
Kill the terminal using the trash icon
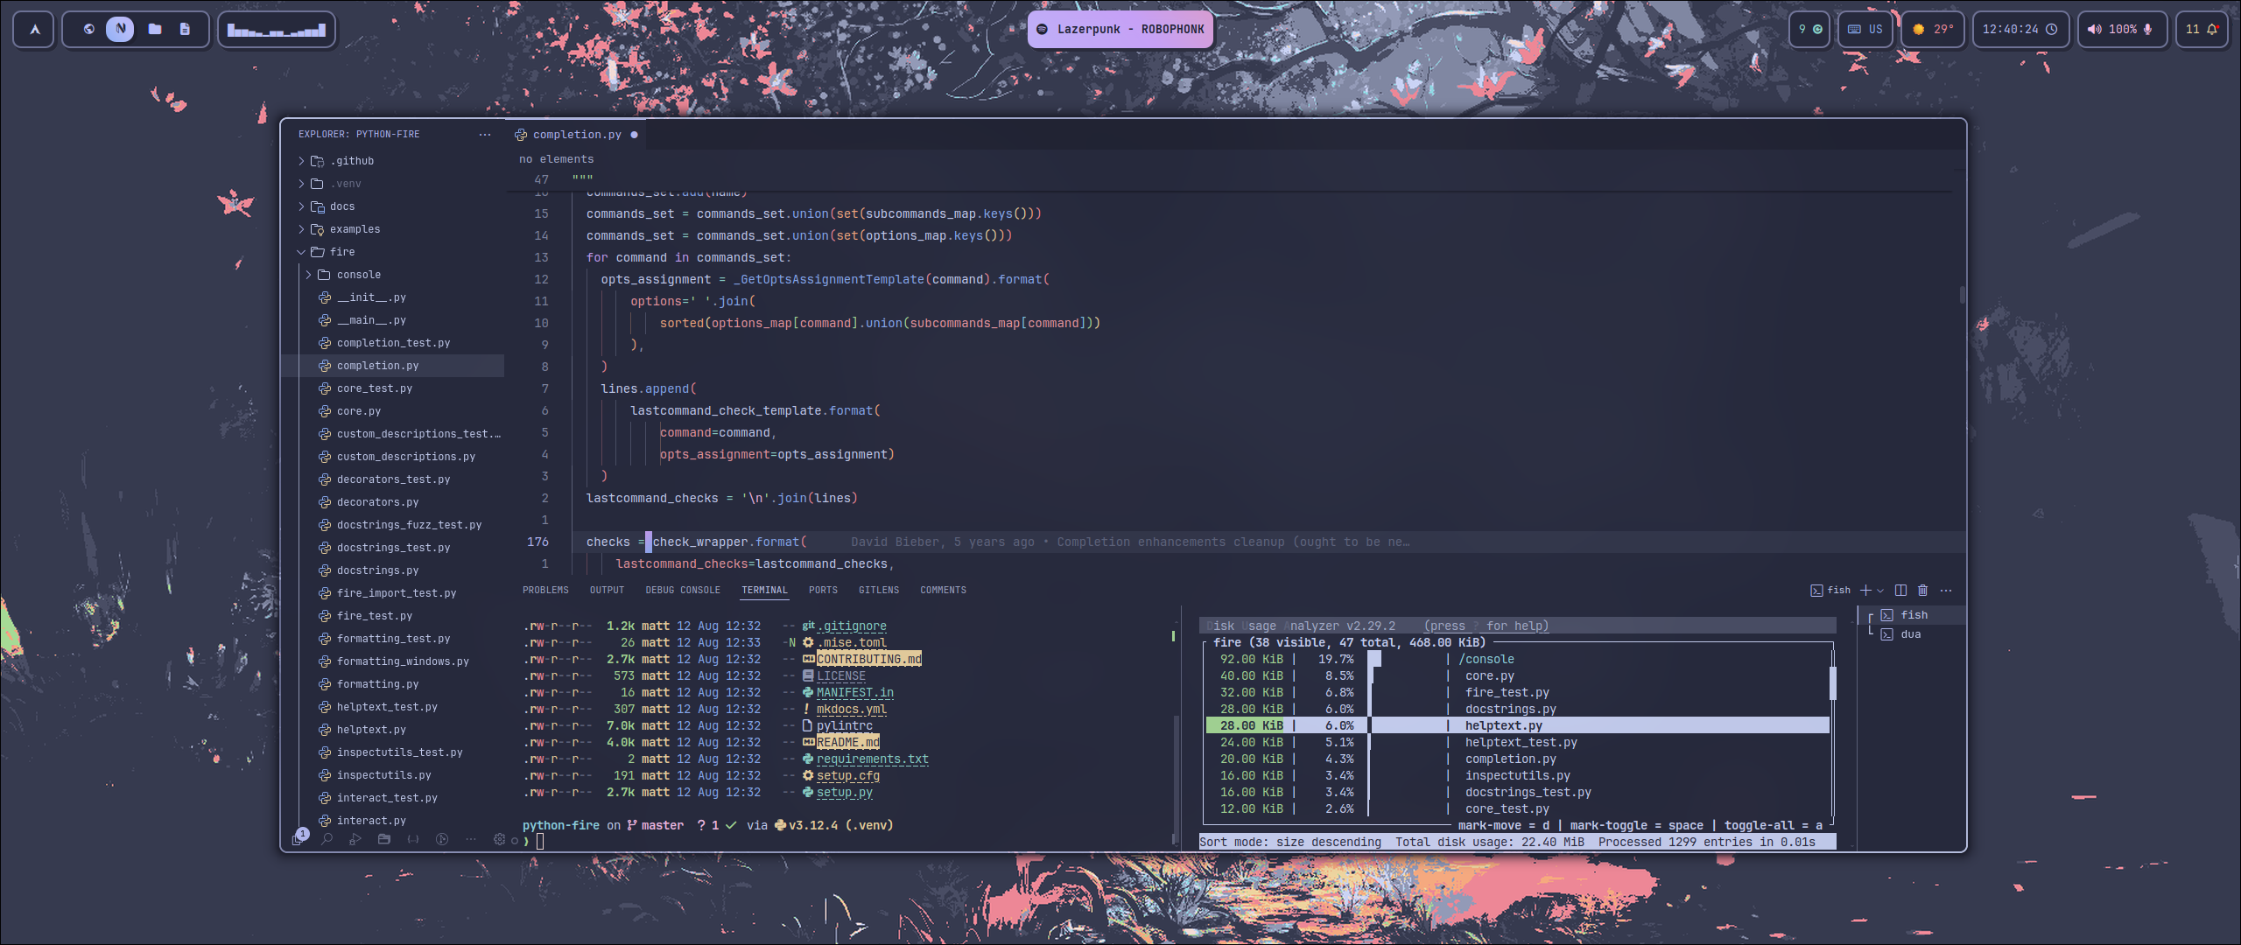tap(1923, 590)
